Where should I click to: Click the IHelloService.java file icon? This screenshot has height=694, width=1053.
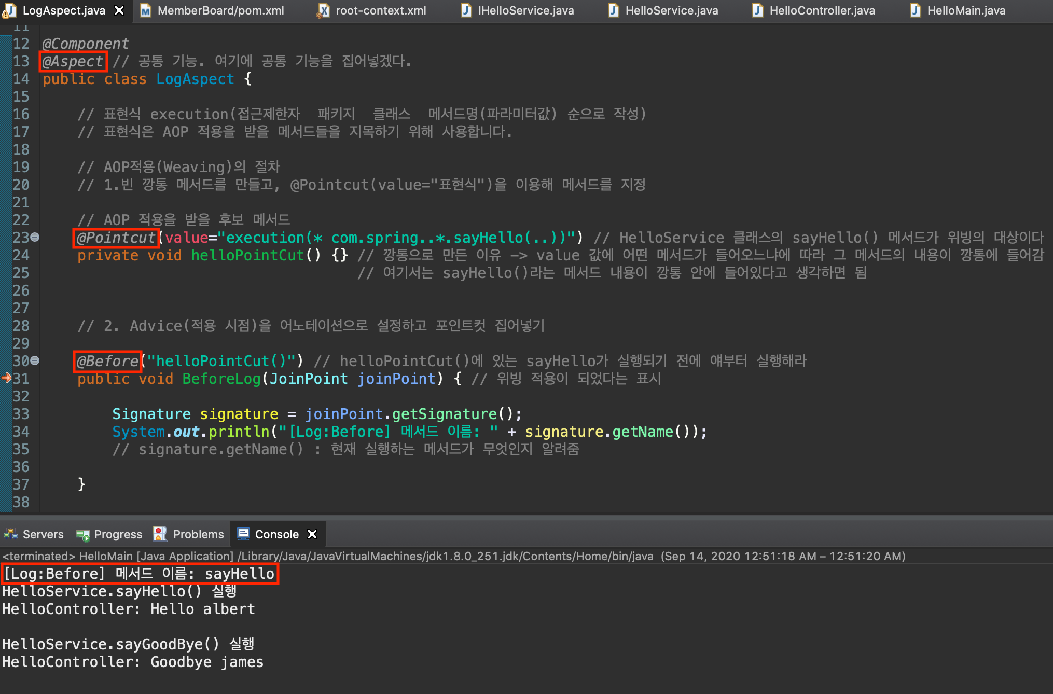tap(466, 10)
